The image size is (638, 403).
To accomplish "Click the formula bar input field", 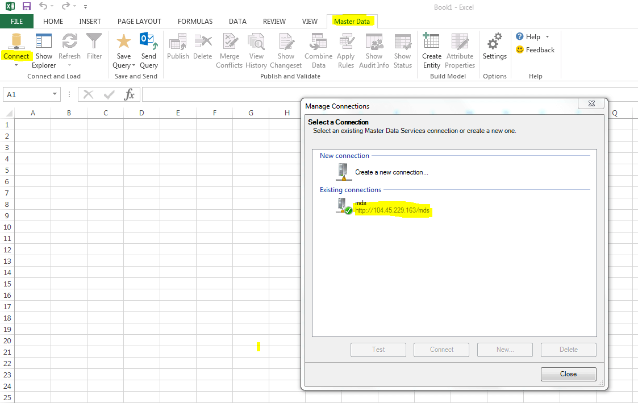I will (390, 94).
